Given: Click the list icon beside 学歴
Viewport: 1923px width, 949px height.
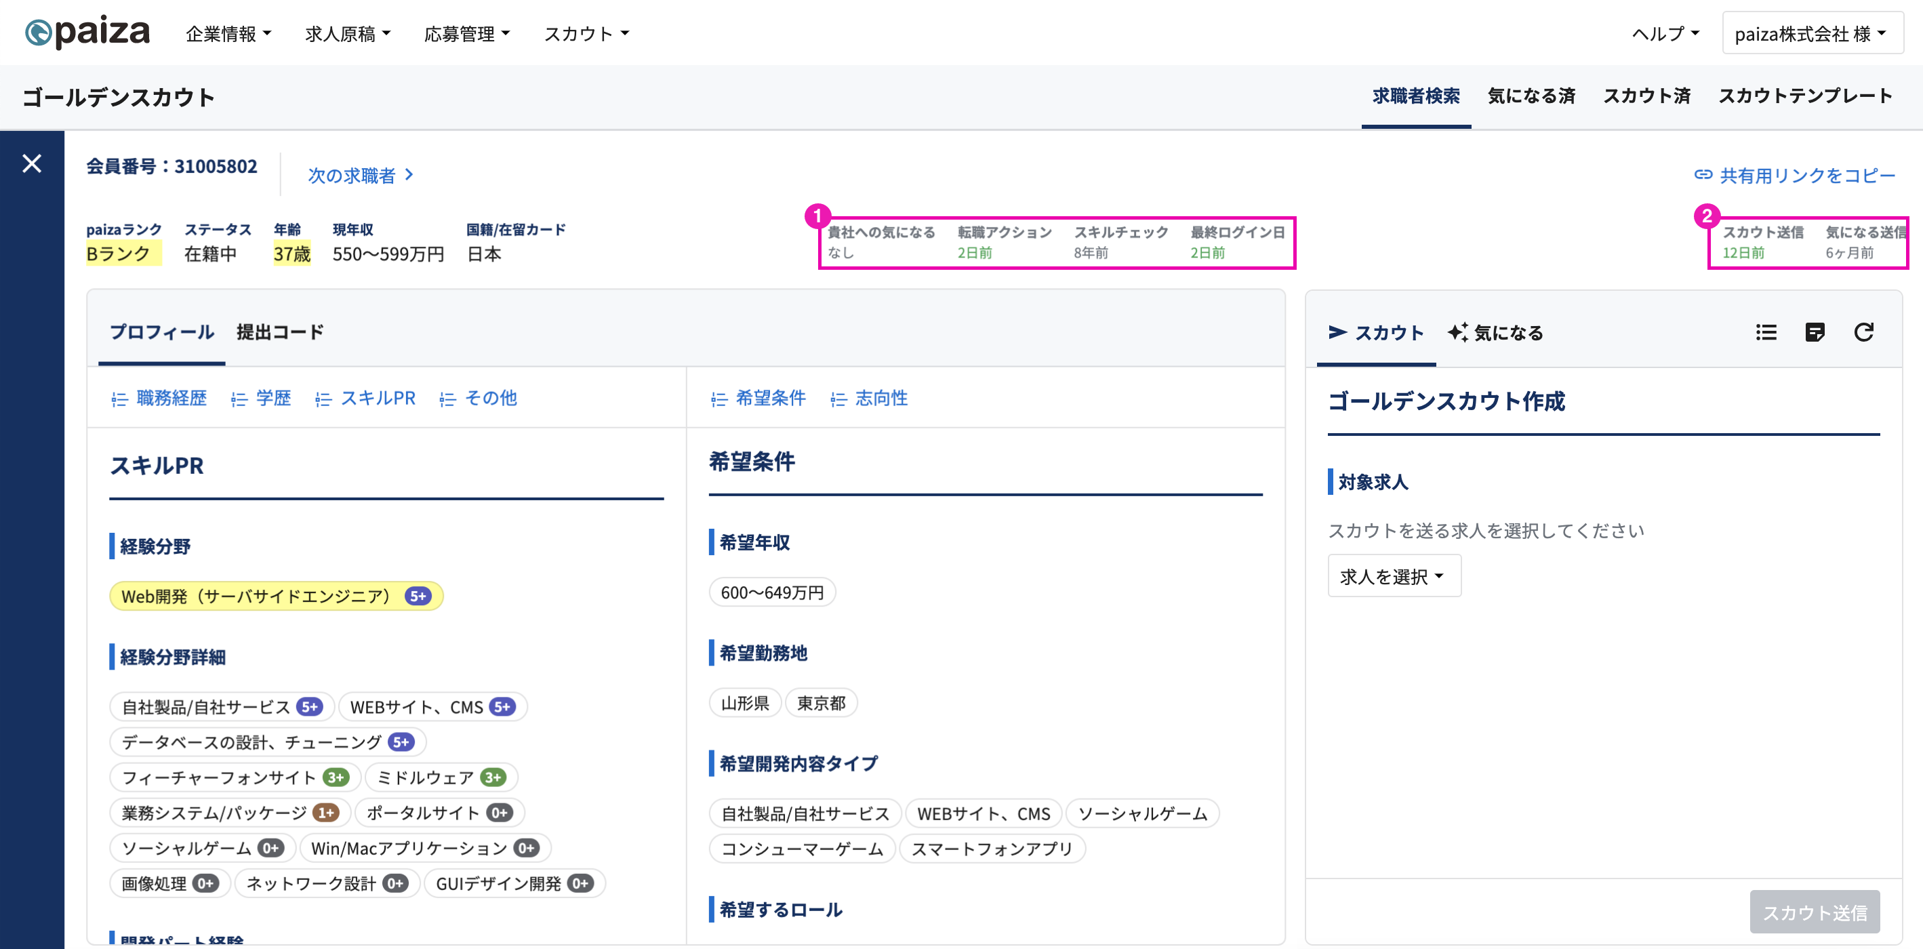Looking at the screenshot, I should pos(239,399).
